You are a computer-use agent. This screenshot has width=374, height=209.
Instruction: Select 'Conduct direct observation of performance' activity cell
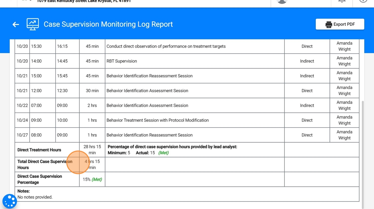click(x=195, y=46)
